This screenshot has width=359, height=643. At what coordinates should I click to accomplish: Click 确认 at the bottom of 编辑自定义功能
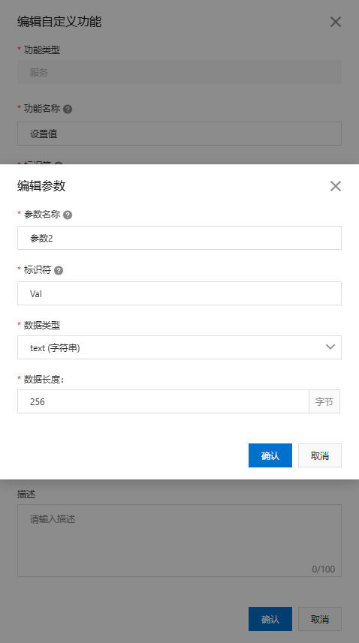tap(270, 619)
